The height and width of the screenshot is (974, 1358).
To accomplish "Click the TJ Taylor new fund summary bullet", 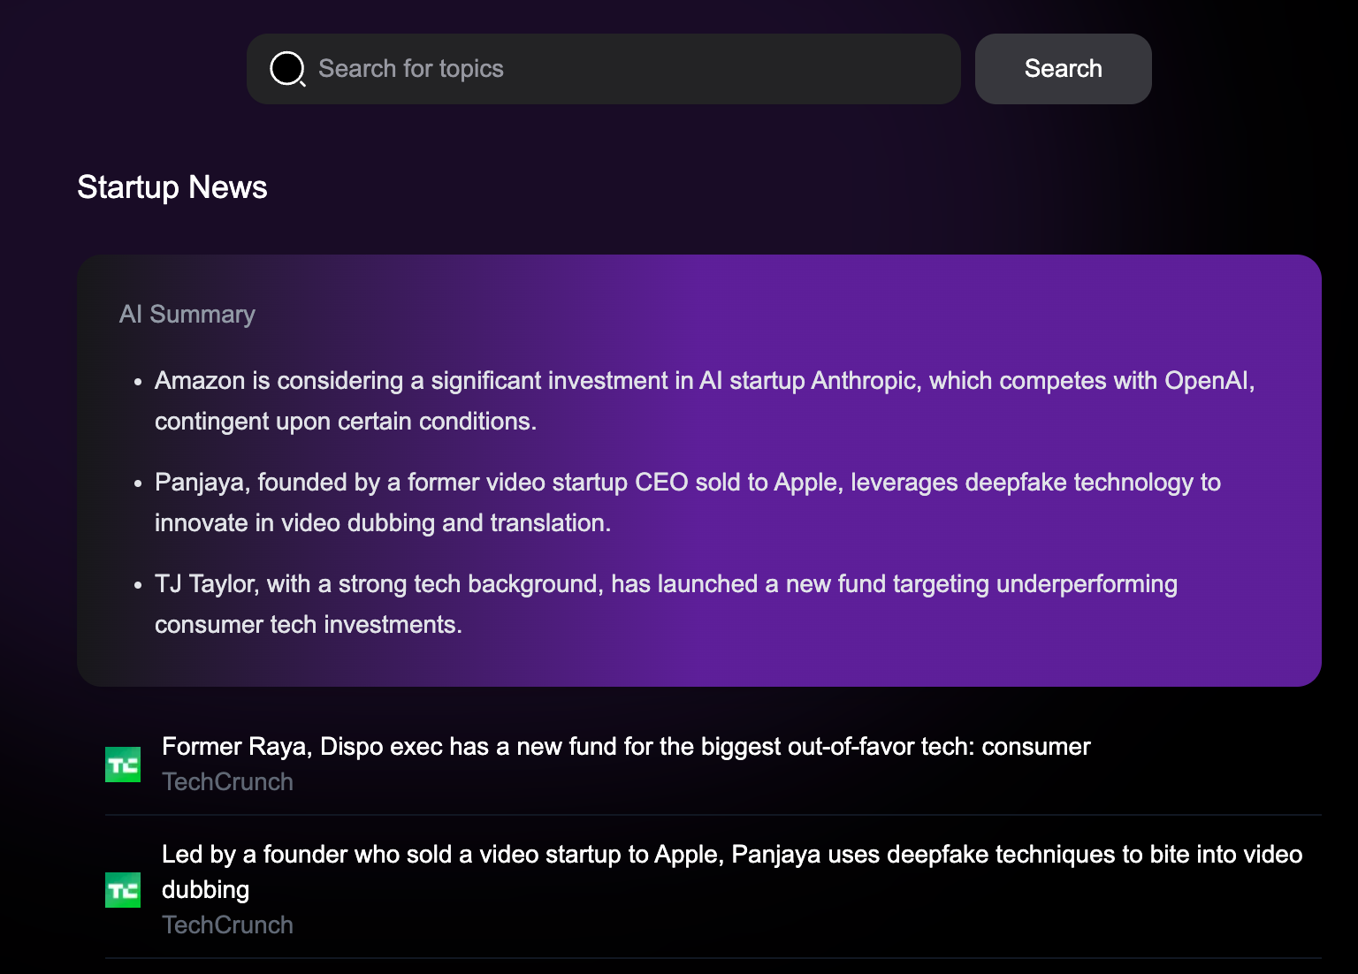I will pos(666,604).
